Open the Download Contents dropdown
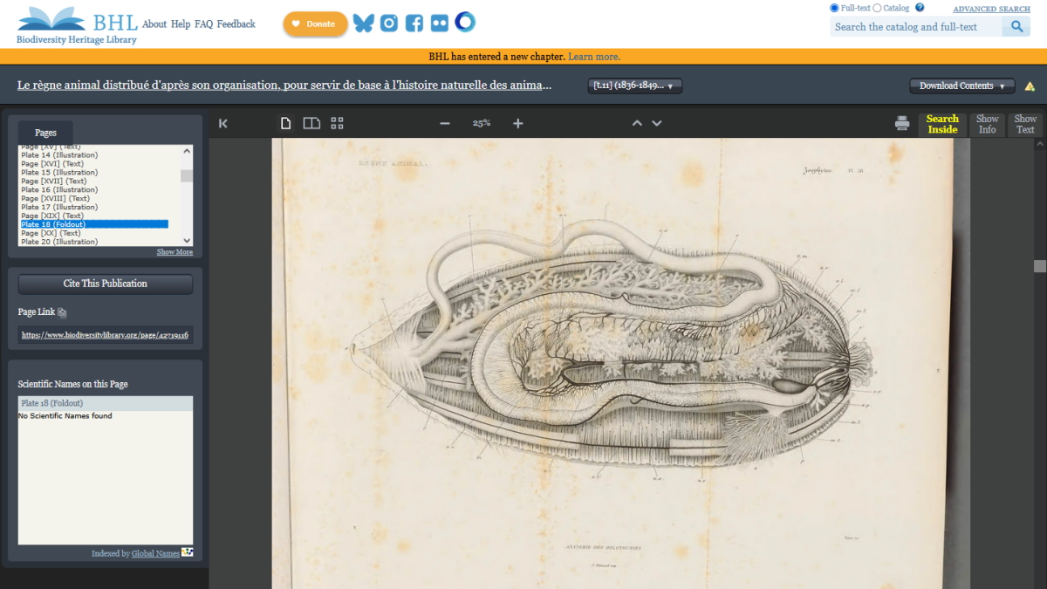Image resolution: width=1047 pixels, height=589 pixels. pyautogui.click(x=962, y=86)
